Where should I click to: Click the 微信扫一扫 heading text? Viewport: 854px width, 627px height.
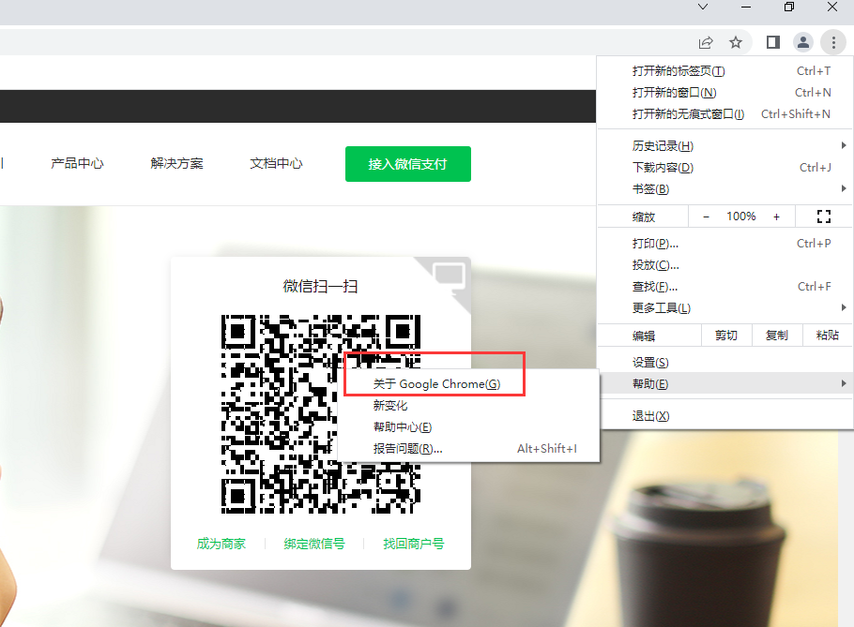[x=320, y=286]
